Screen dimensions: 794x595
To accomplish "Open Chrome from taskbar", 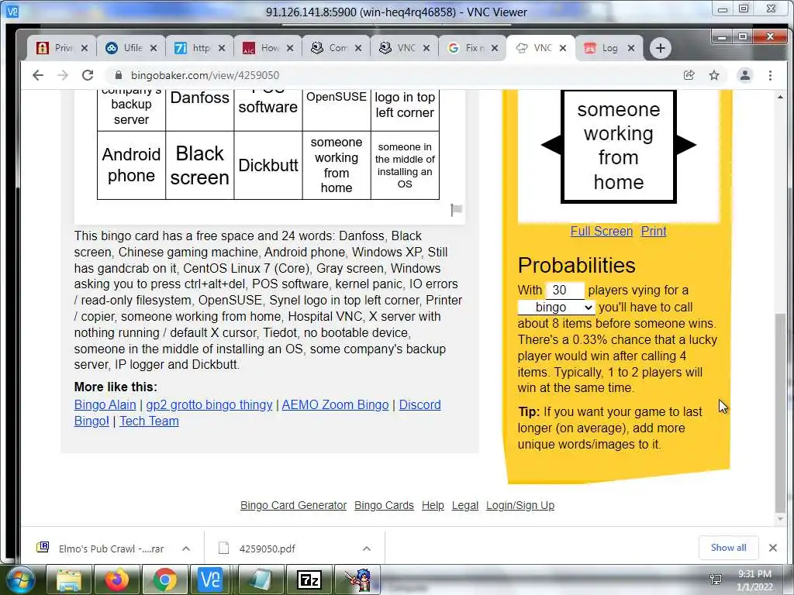I will (x=164, y=580).
